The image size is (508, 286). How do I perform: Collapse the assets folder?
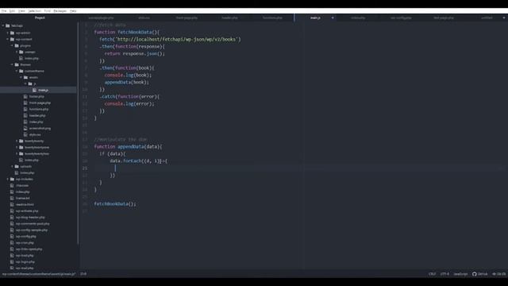21,78
